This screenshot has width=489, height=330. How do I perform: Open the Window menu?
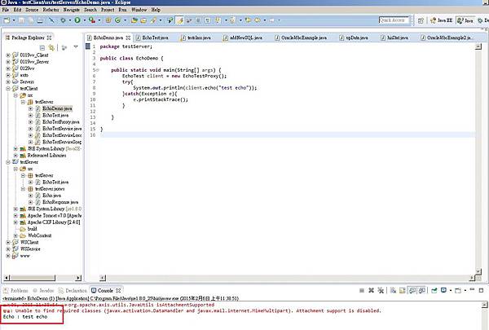pos(139,10)
